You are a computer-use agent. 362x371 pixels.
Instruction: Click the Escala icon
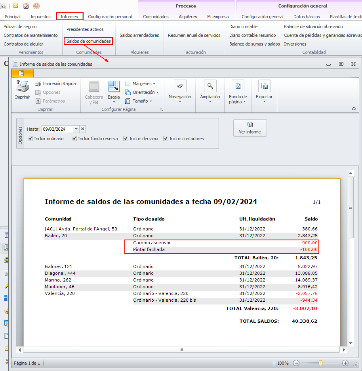(114, 86)
